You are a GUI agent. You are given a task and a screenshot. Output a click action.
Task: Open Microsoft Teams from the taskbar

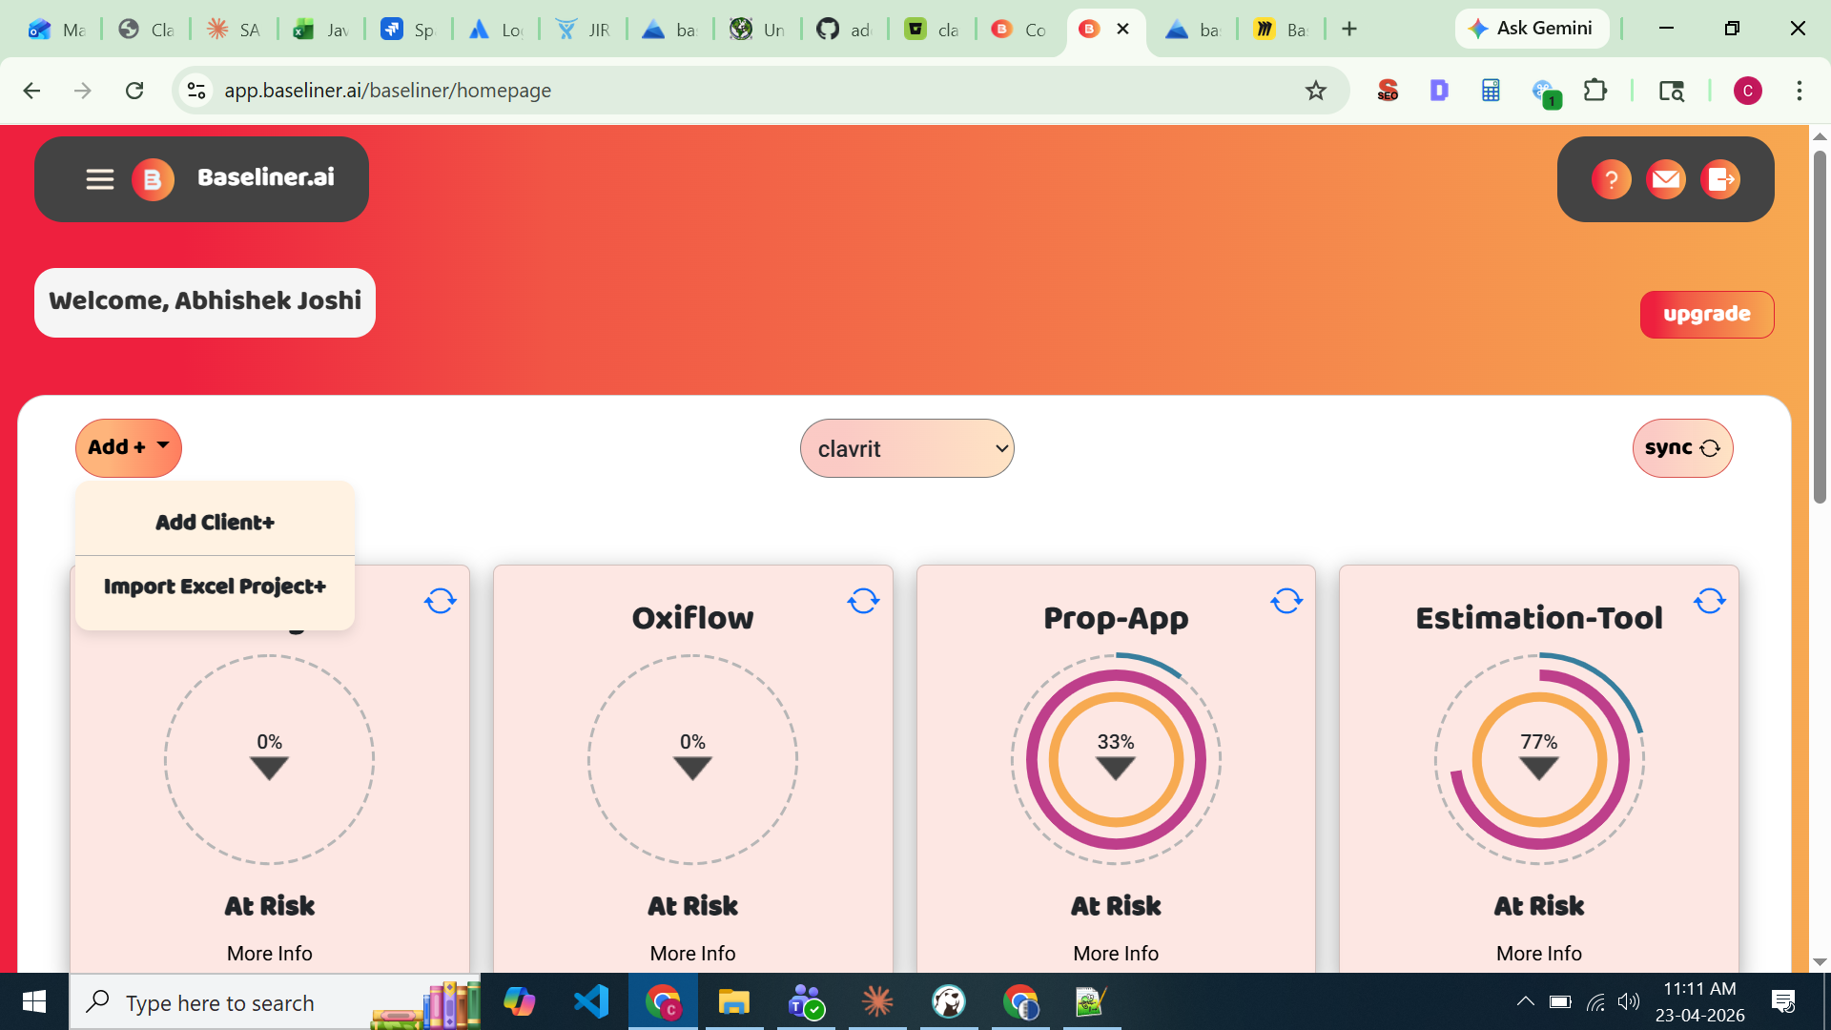806,1001
